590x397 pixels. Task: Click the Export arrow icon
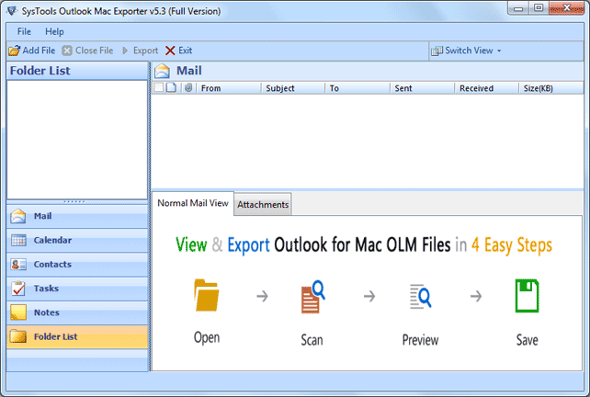126,51
